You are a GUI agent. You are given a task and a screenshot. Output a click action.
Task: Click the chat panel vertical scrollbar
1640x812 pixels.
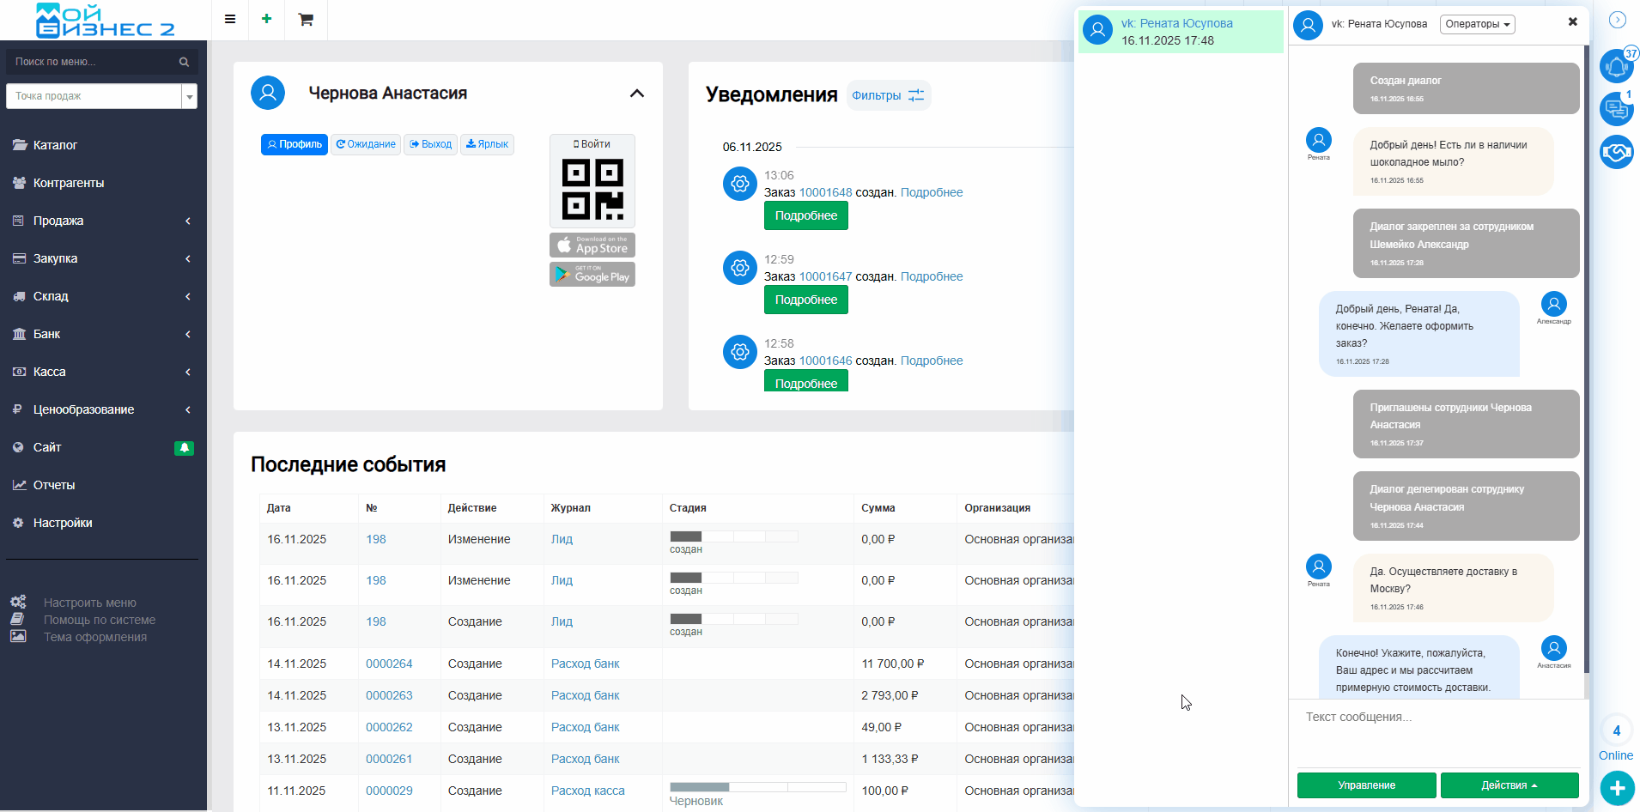pos(1585,343)
